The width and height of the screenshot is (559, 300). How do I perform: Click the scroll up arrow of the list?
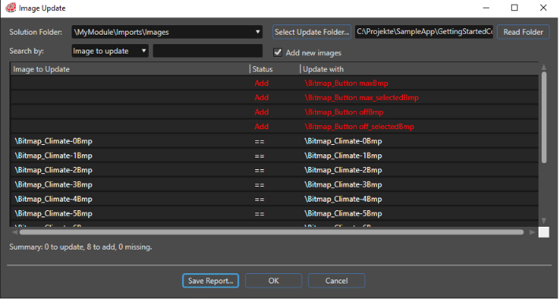click(x=544, y=67)
